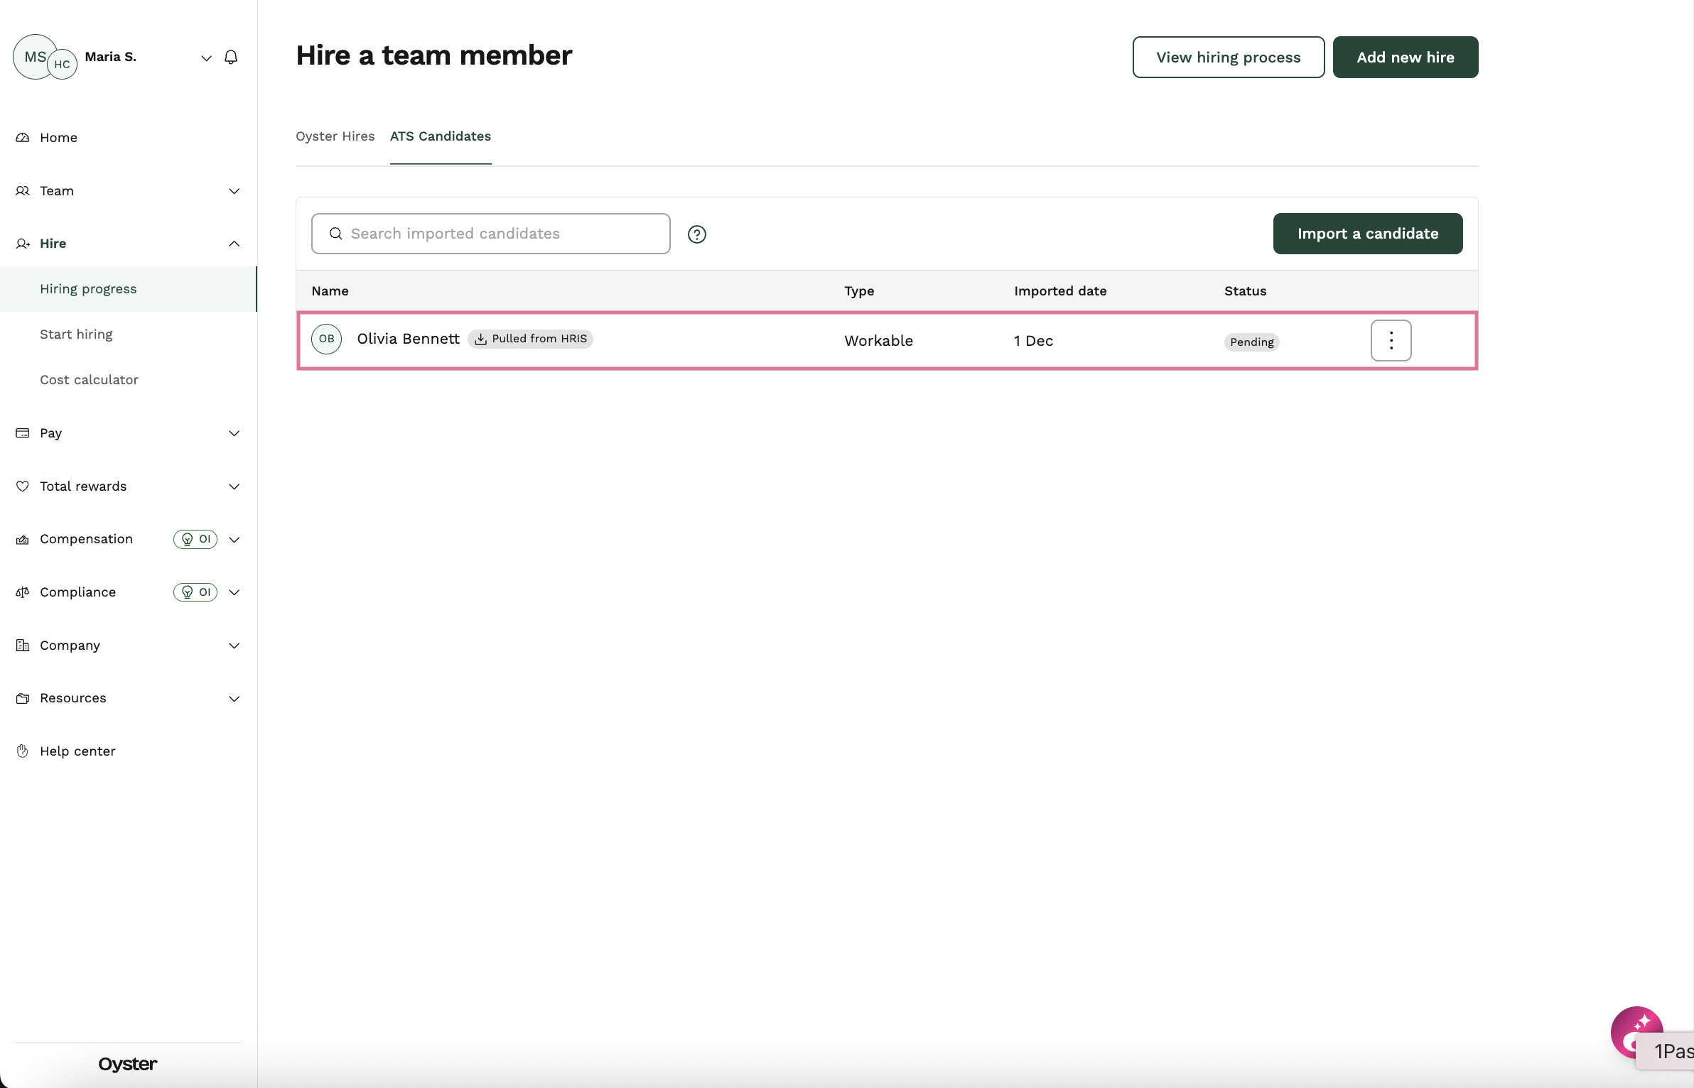Open the Help center link
Screen dimensions: 1694x1088
(x=77, y=751)
